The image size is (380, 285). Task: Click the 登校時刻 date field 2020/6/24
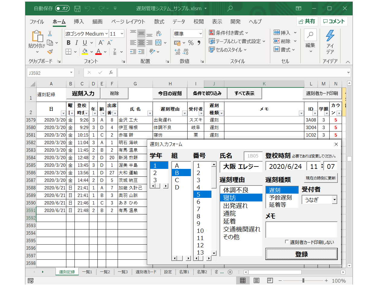click(286, 166)
